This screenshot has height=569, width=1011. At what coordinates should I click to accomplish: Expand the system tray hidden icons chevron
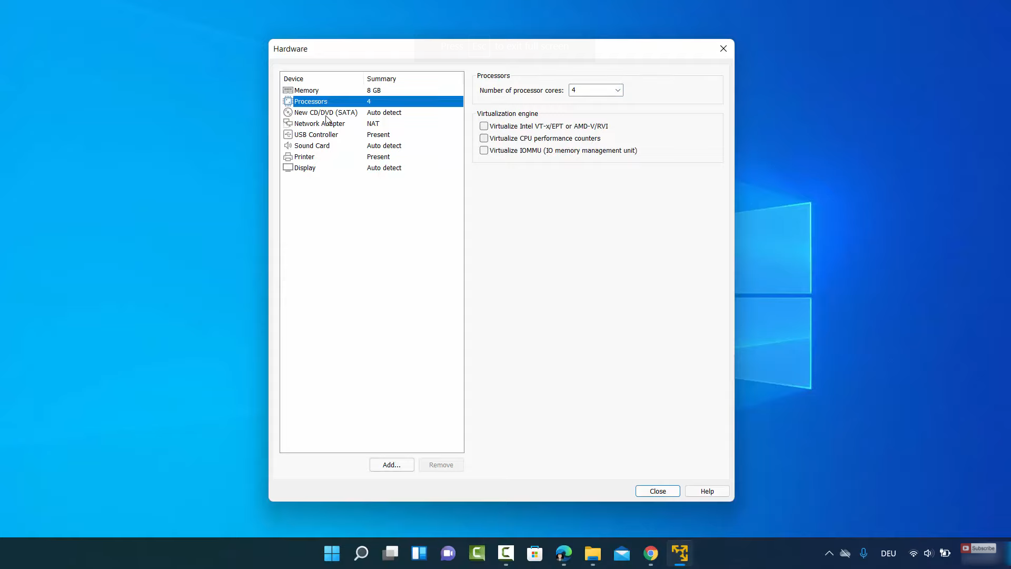point(829,553)
